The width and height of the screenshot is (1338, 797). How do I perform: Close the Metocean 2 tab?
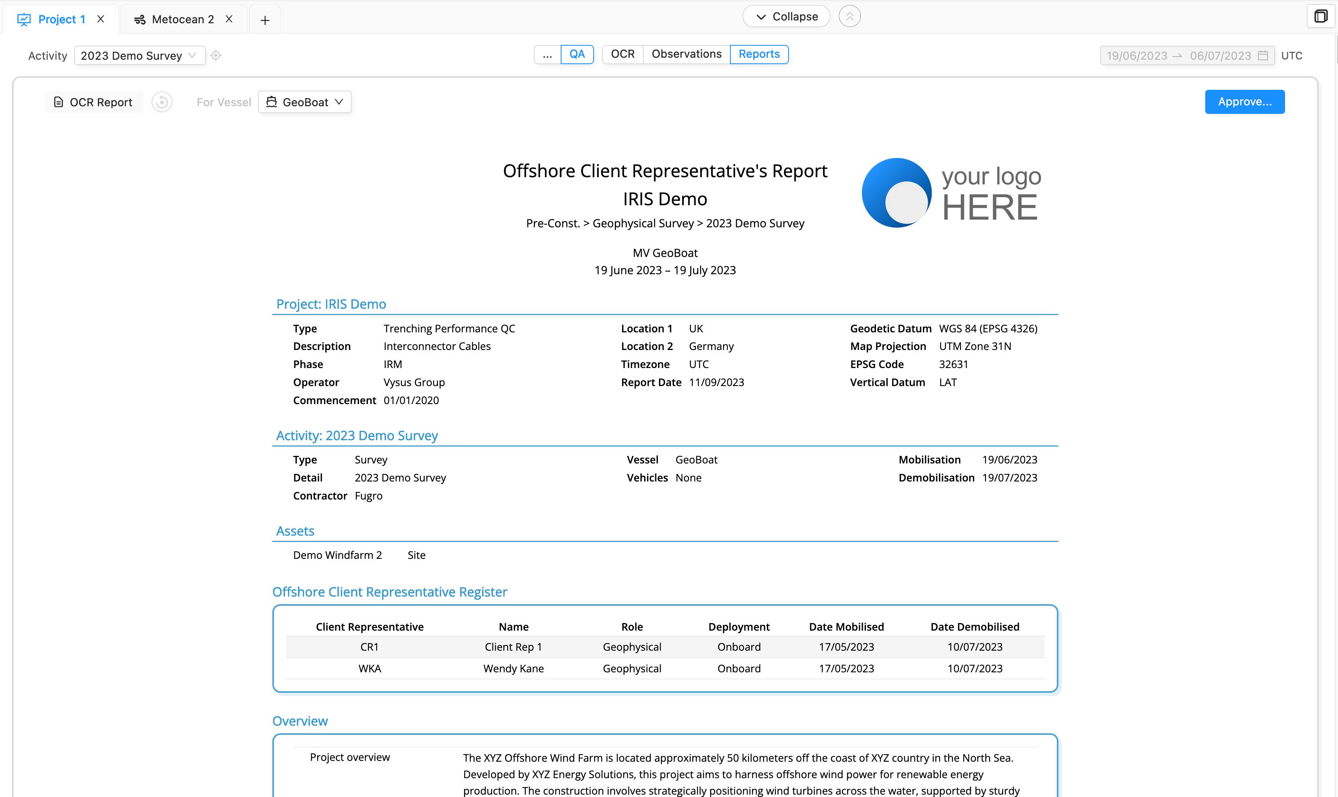[x=229, y=19]
